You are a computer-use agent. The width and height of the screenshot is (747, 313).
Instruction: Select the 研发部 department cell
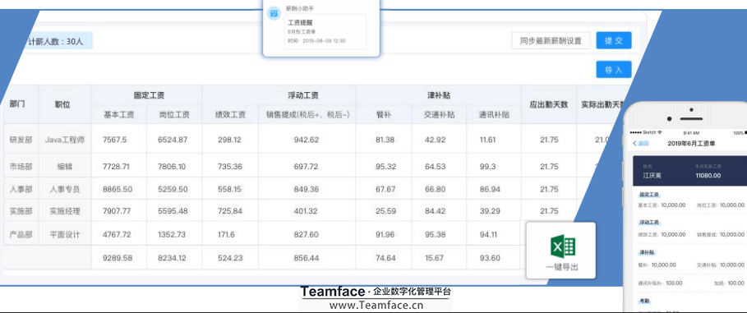[x=21, y=140]
